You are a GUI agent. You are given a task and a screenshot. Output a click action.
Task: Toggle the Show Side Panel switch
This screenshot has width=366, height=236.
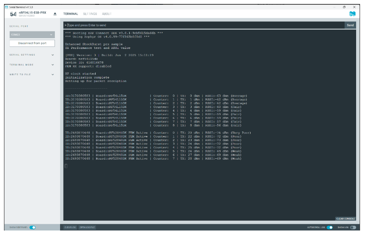[x=32, y=227]
